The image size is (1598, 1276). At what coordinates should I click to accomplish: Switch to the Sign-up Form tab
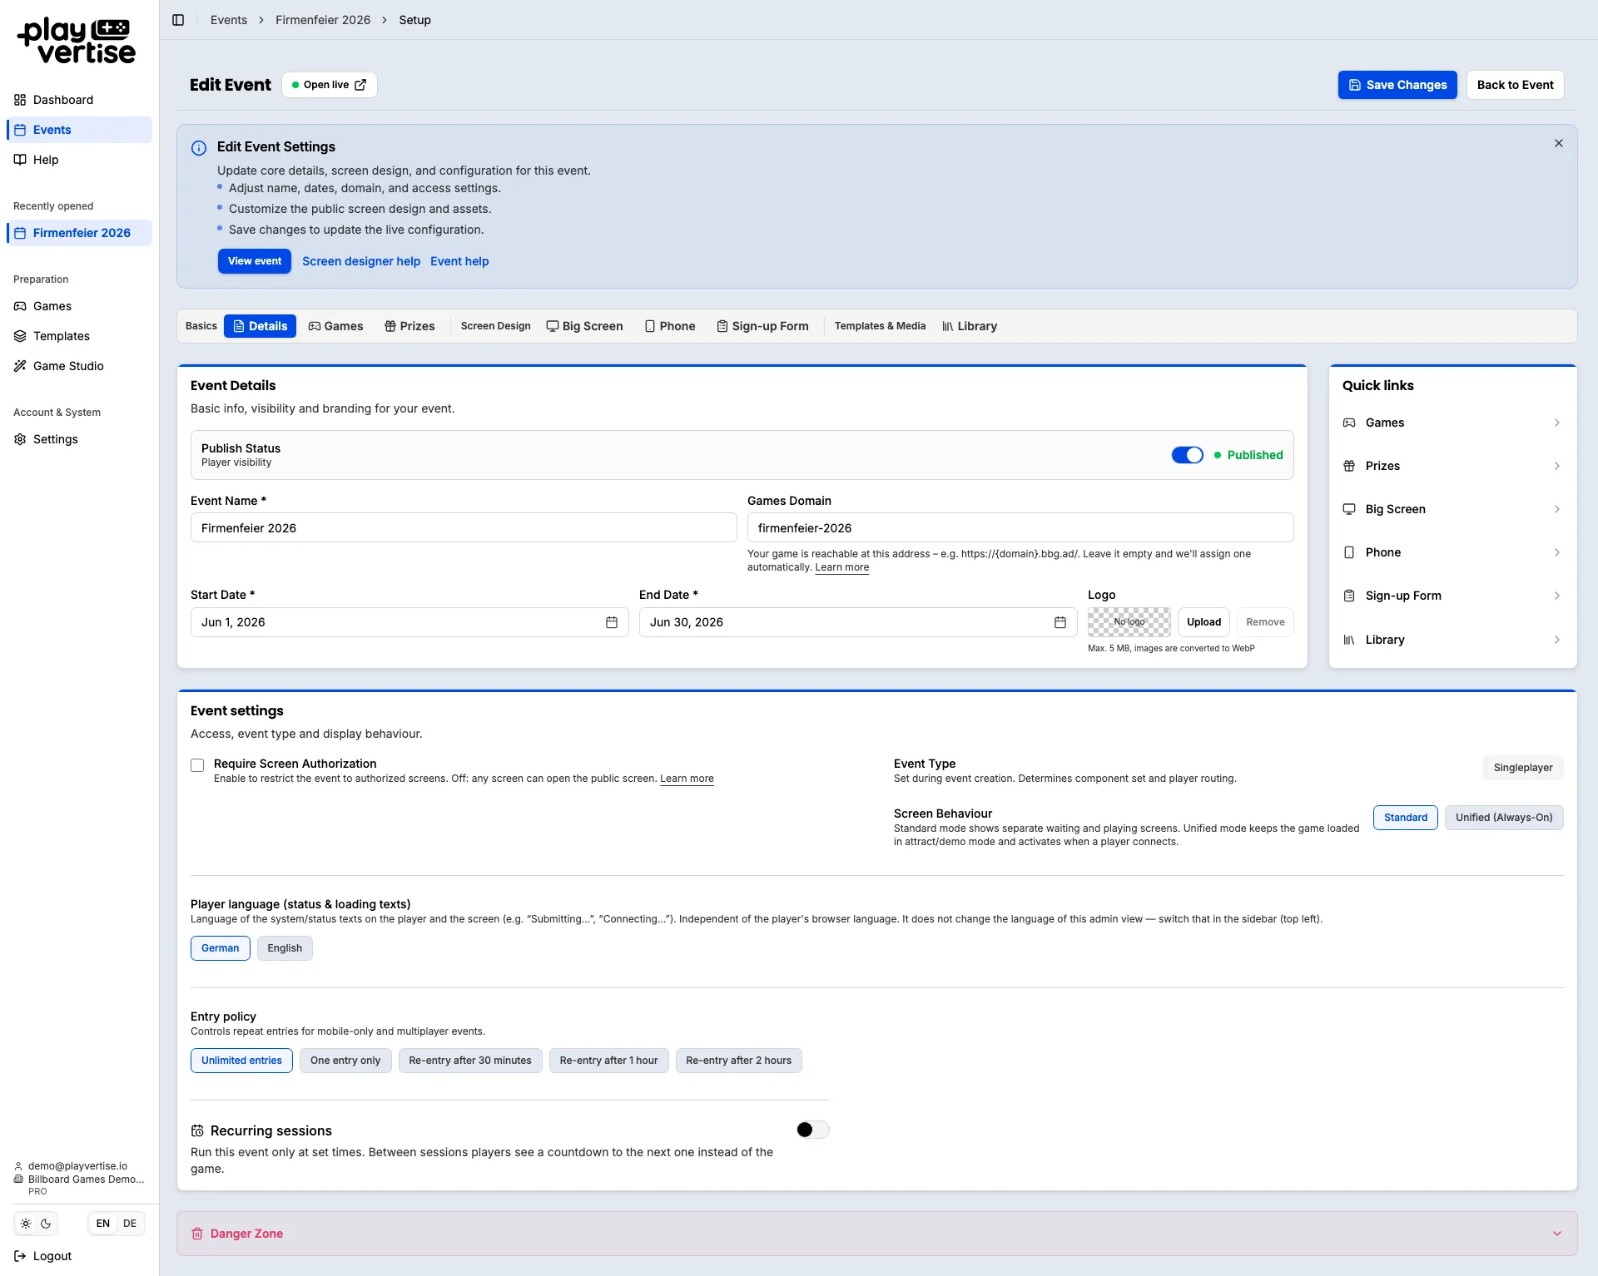click(762, 326)
